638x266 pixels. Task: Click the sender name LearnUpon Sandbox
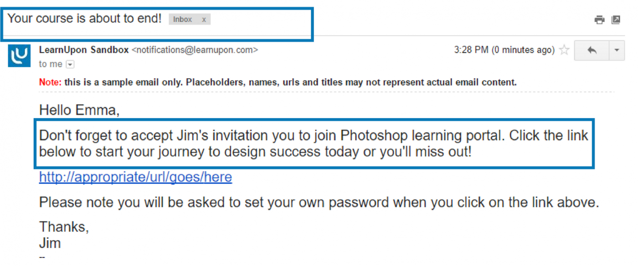tap(84, 50)
